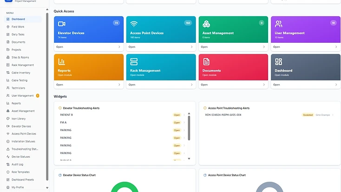
Task: Click the Access Point Devices wifi icon
Action: tap(134, 24)
